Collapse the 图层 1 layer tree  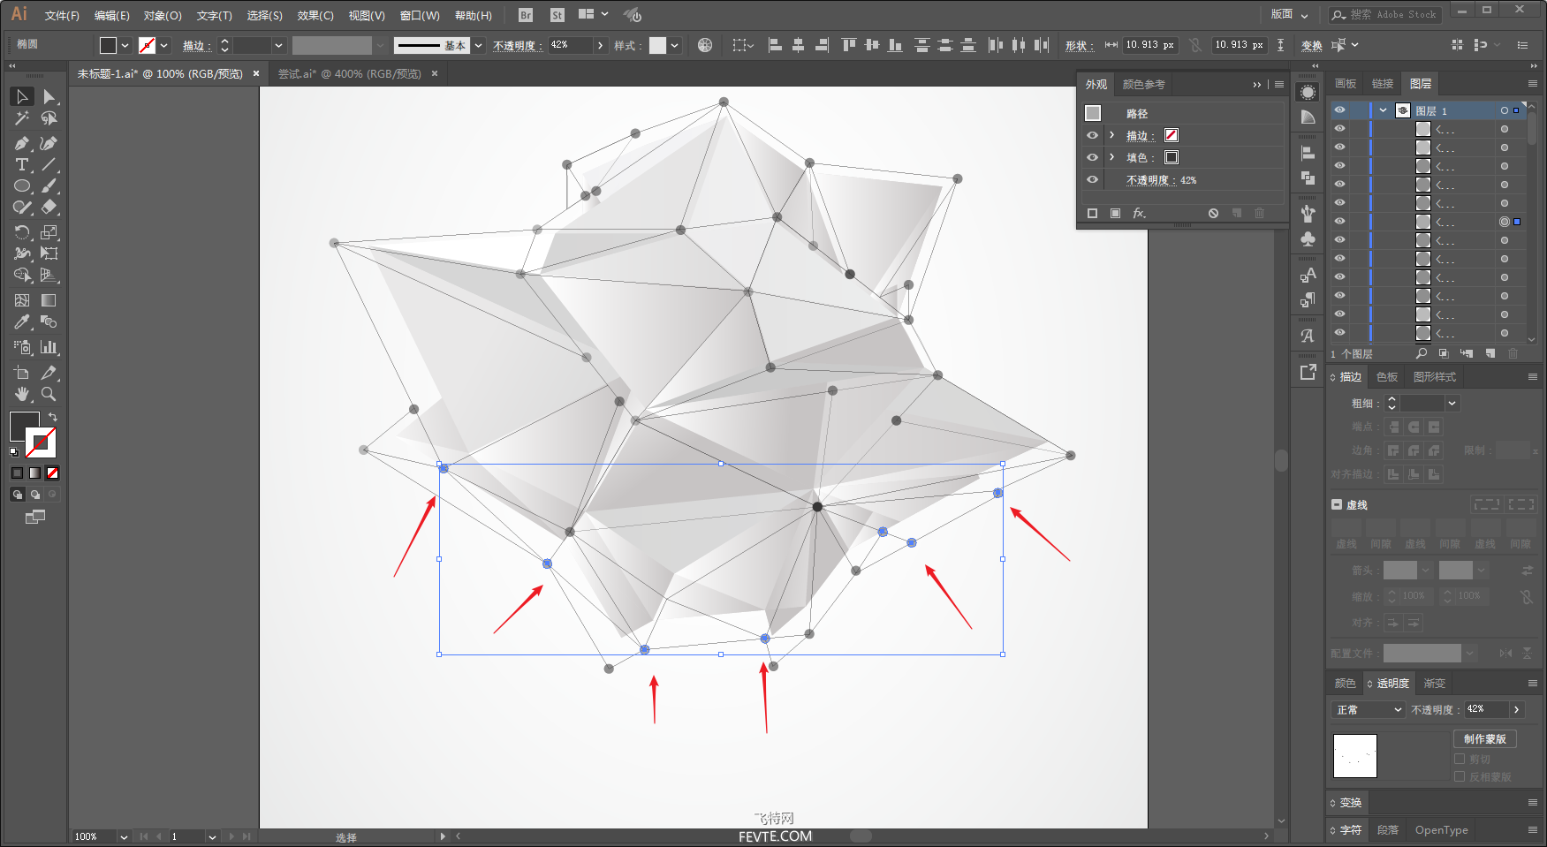click(x=1383, y=110)
